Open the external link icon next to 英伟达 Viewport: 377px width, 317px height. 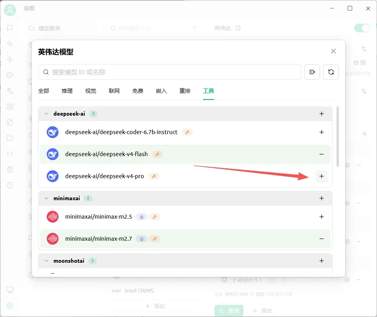[x=238, y=28]
